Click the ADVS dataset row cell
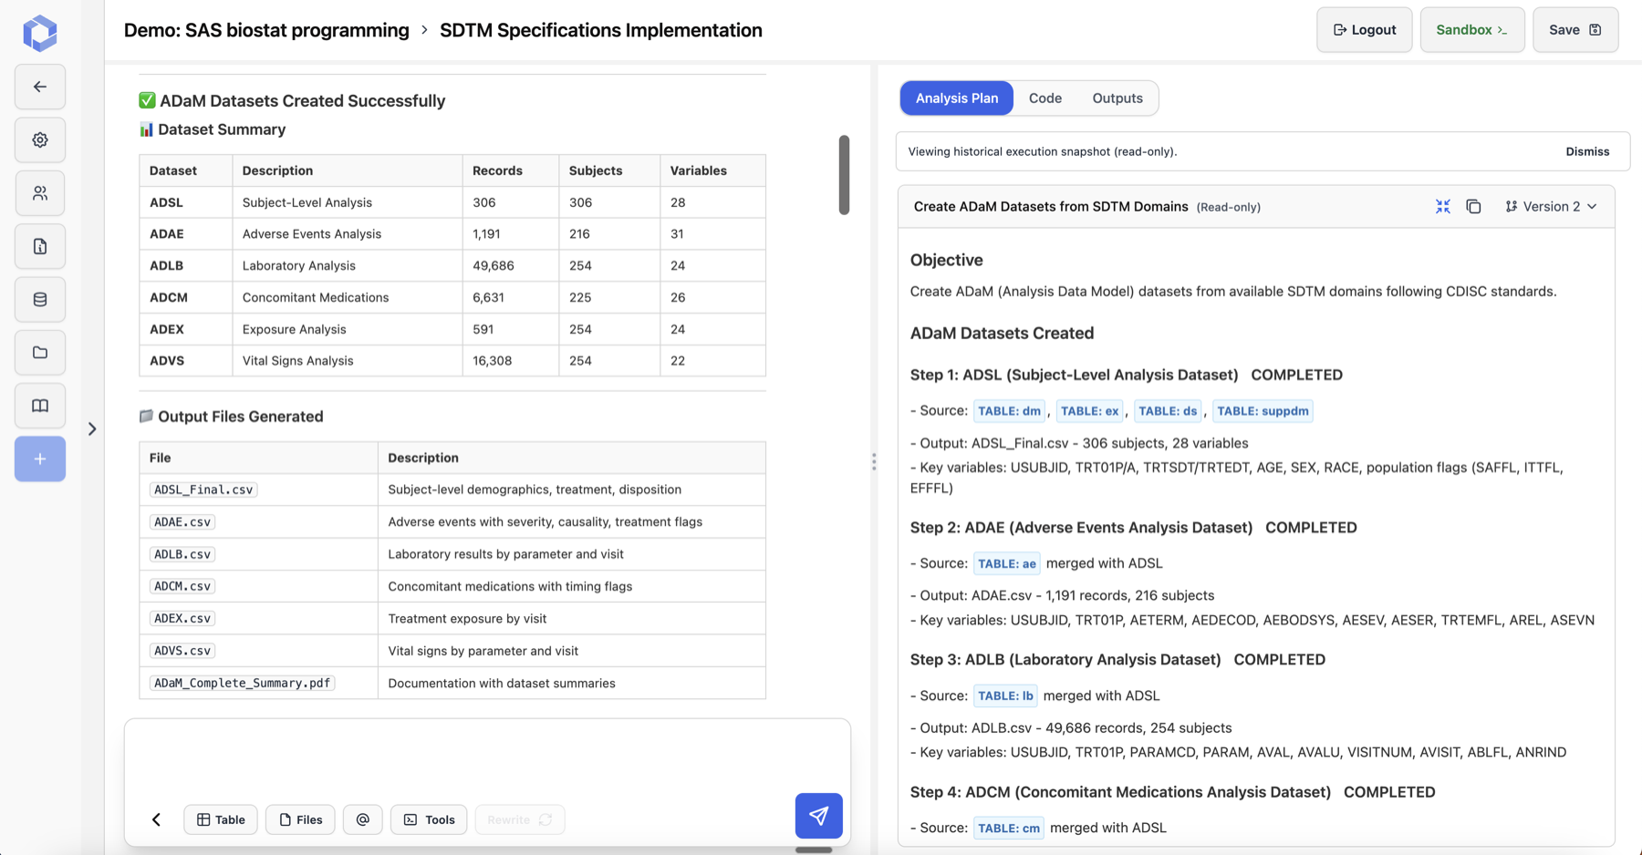The width and height of the screenshot is (1642, 855). point(186,361)
